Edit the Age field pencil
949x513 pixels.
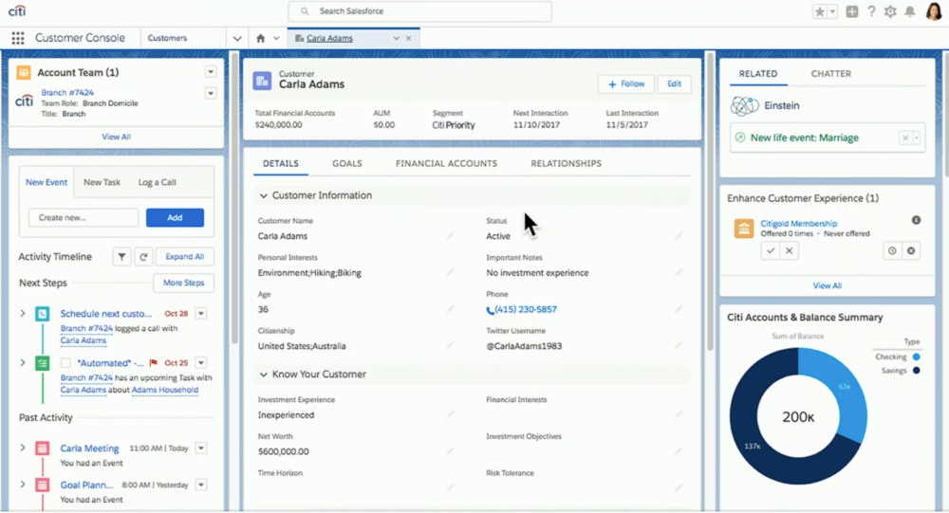450,308
